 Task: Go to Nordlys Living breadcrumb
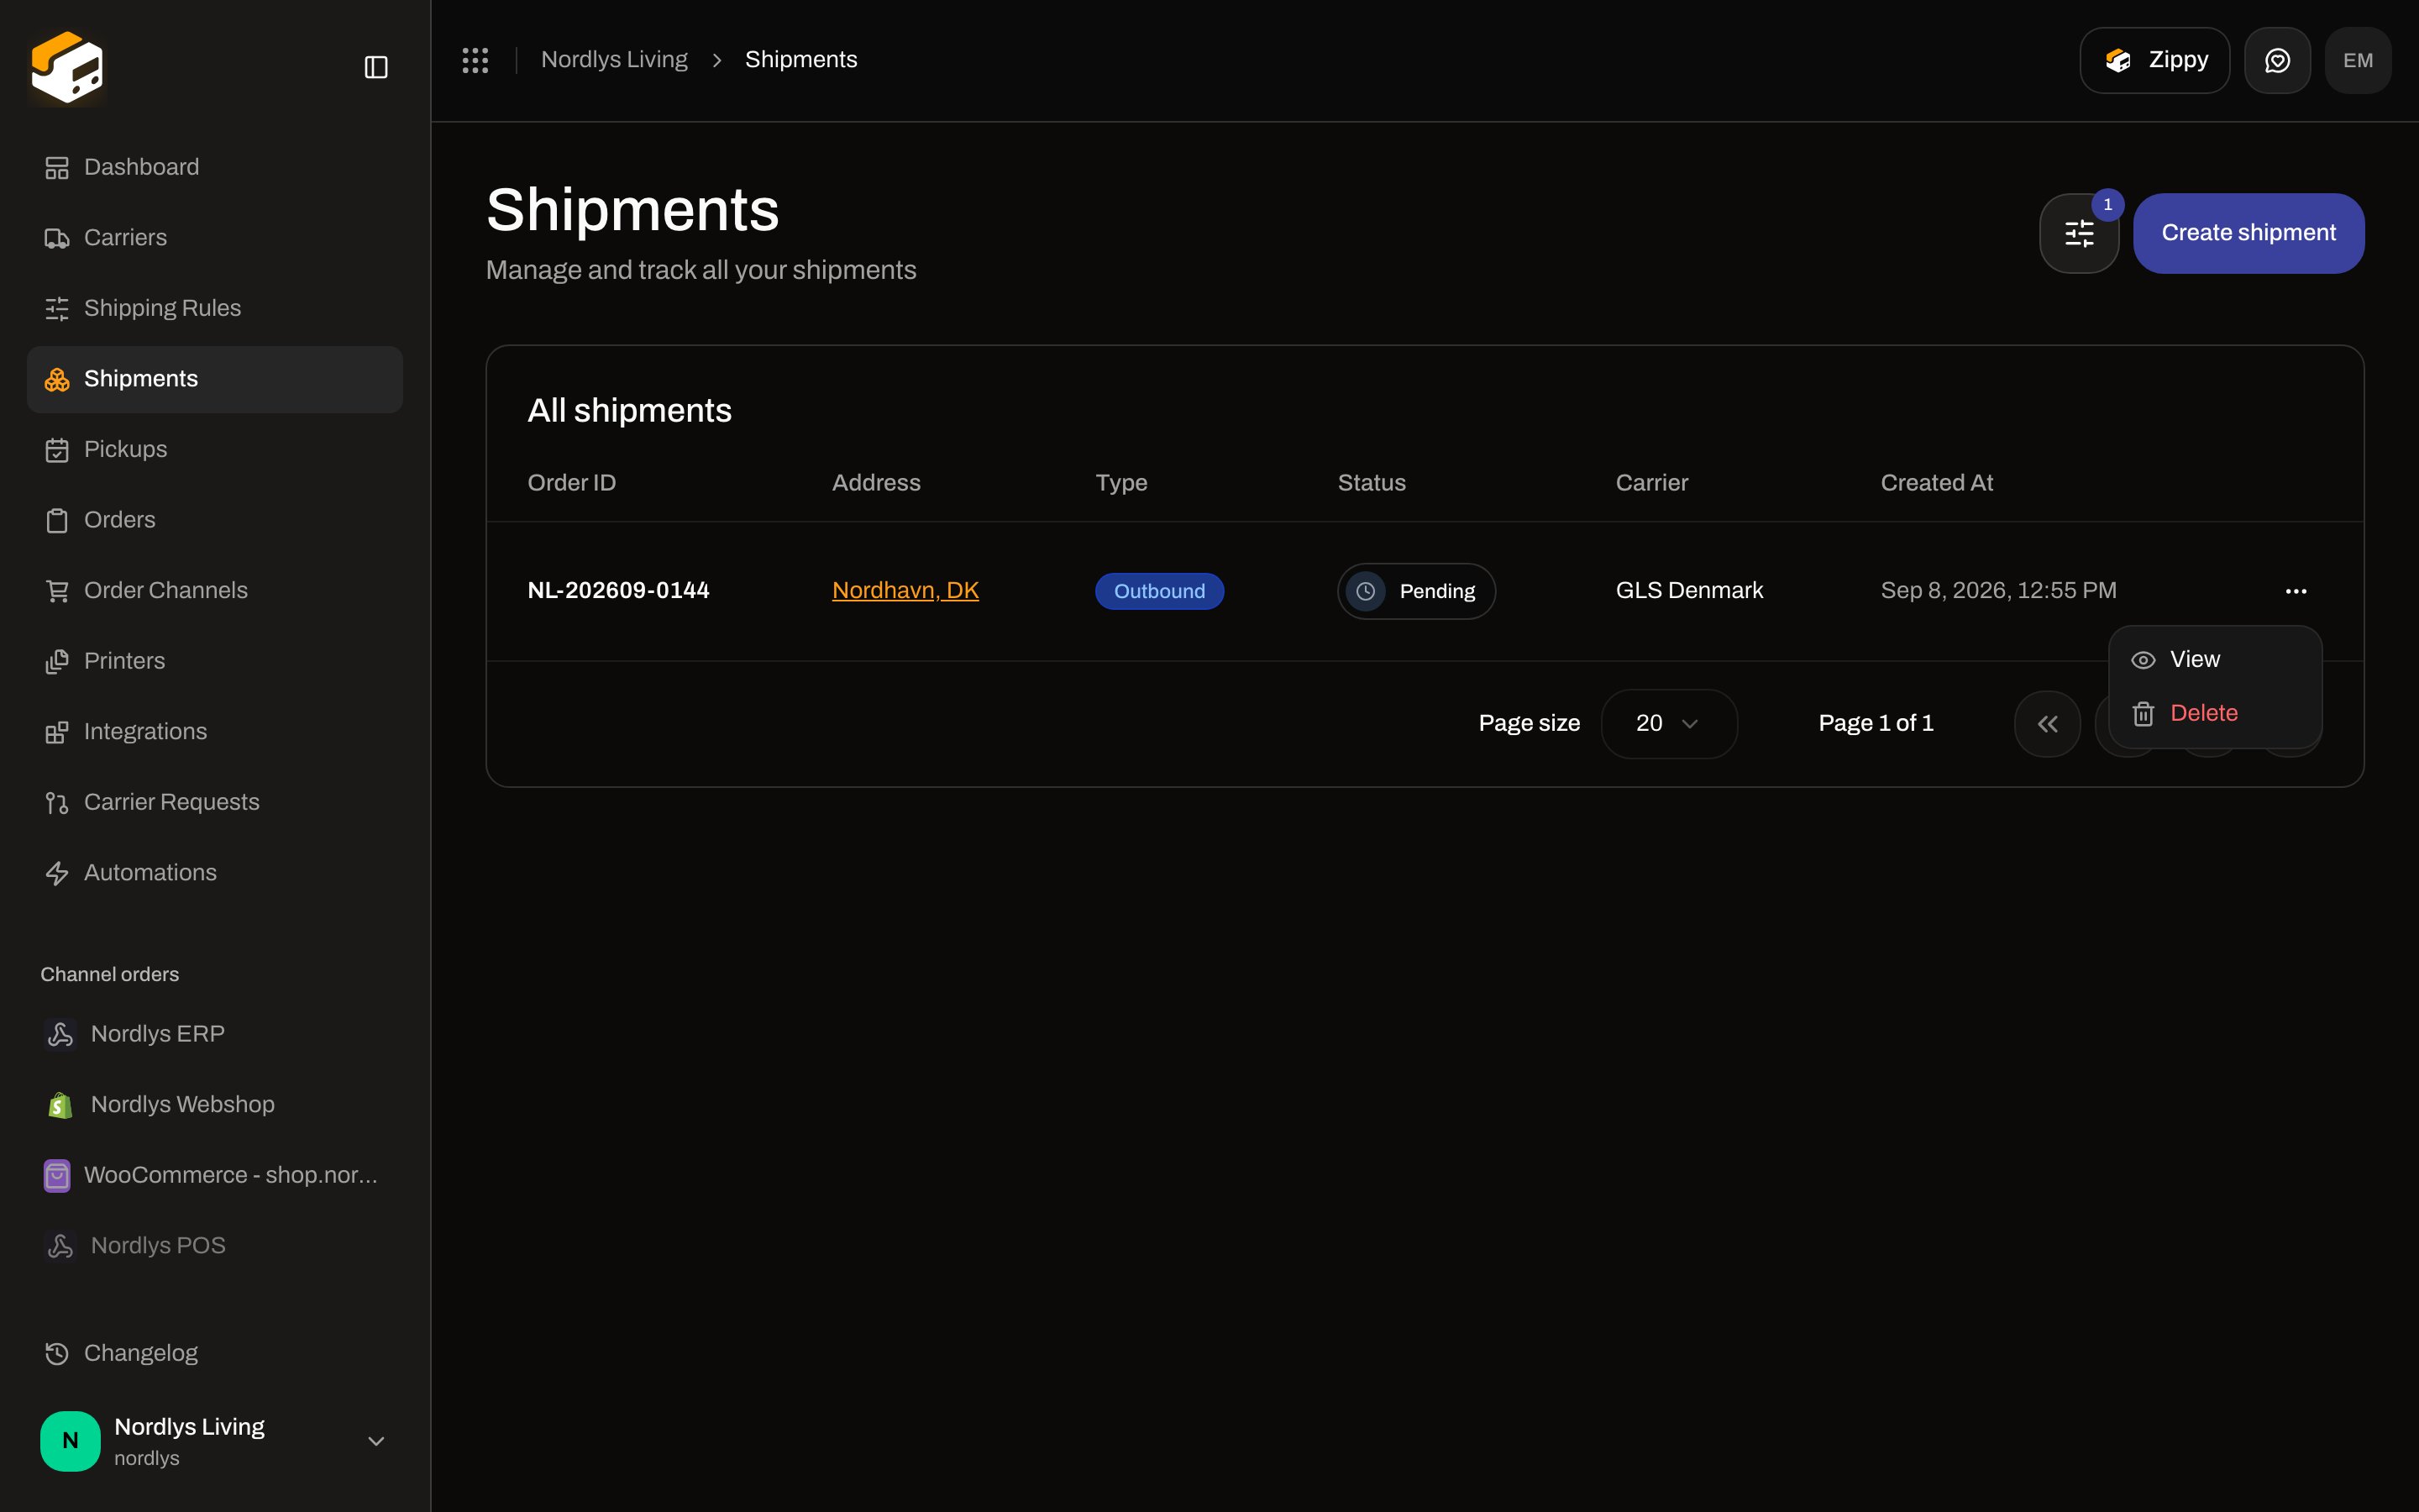click(x=614, y=60)
